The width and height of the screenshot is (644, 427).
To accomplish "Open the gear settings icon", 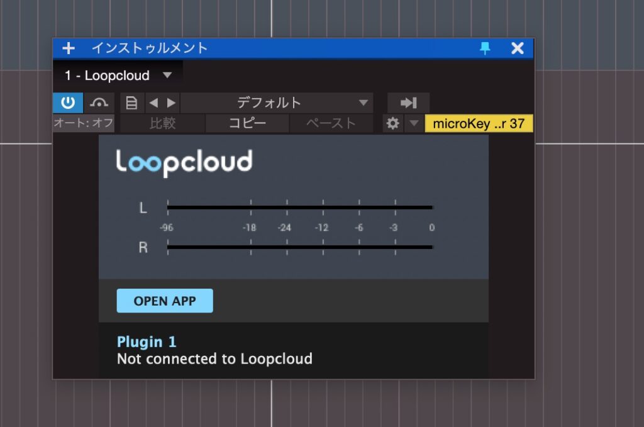I will click(x=393, y=123).
